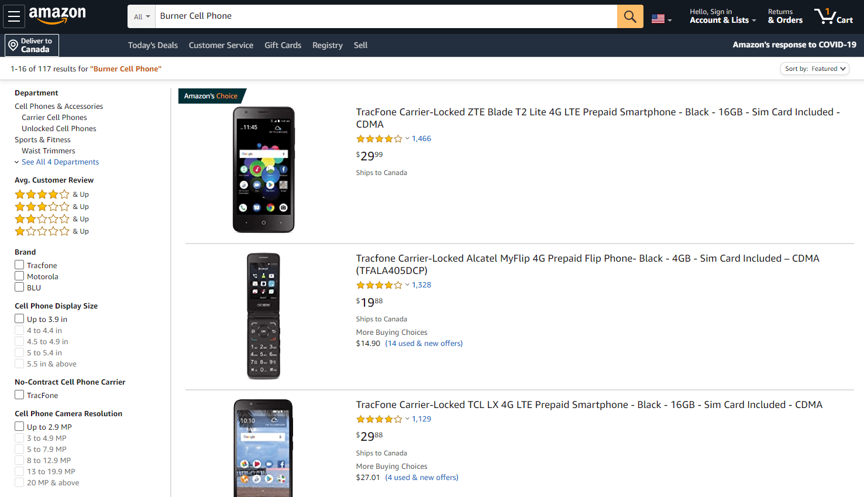Screen dimensions: 864x497
Task: Check the Tracfone brand filter
Action: coord(19,265)
